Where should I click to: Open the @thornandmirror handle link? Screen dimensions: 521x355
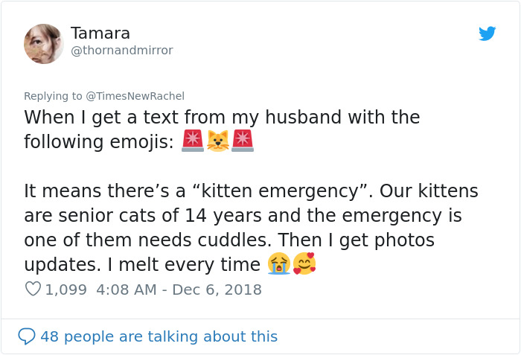(x=121, y=51)
